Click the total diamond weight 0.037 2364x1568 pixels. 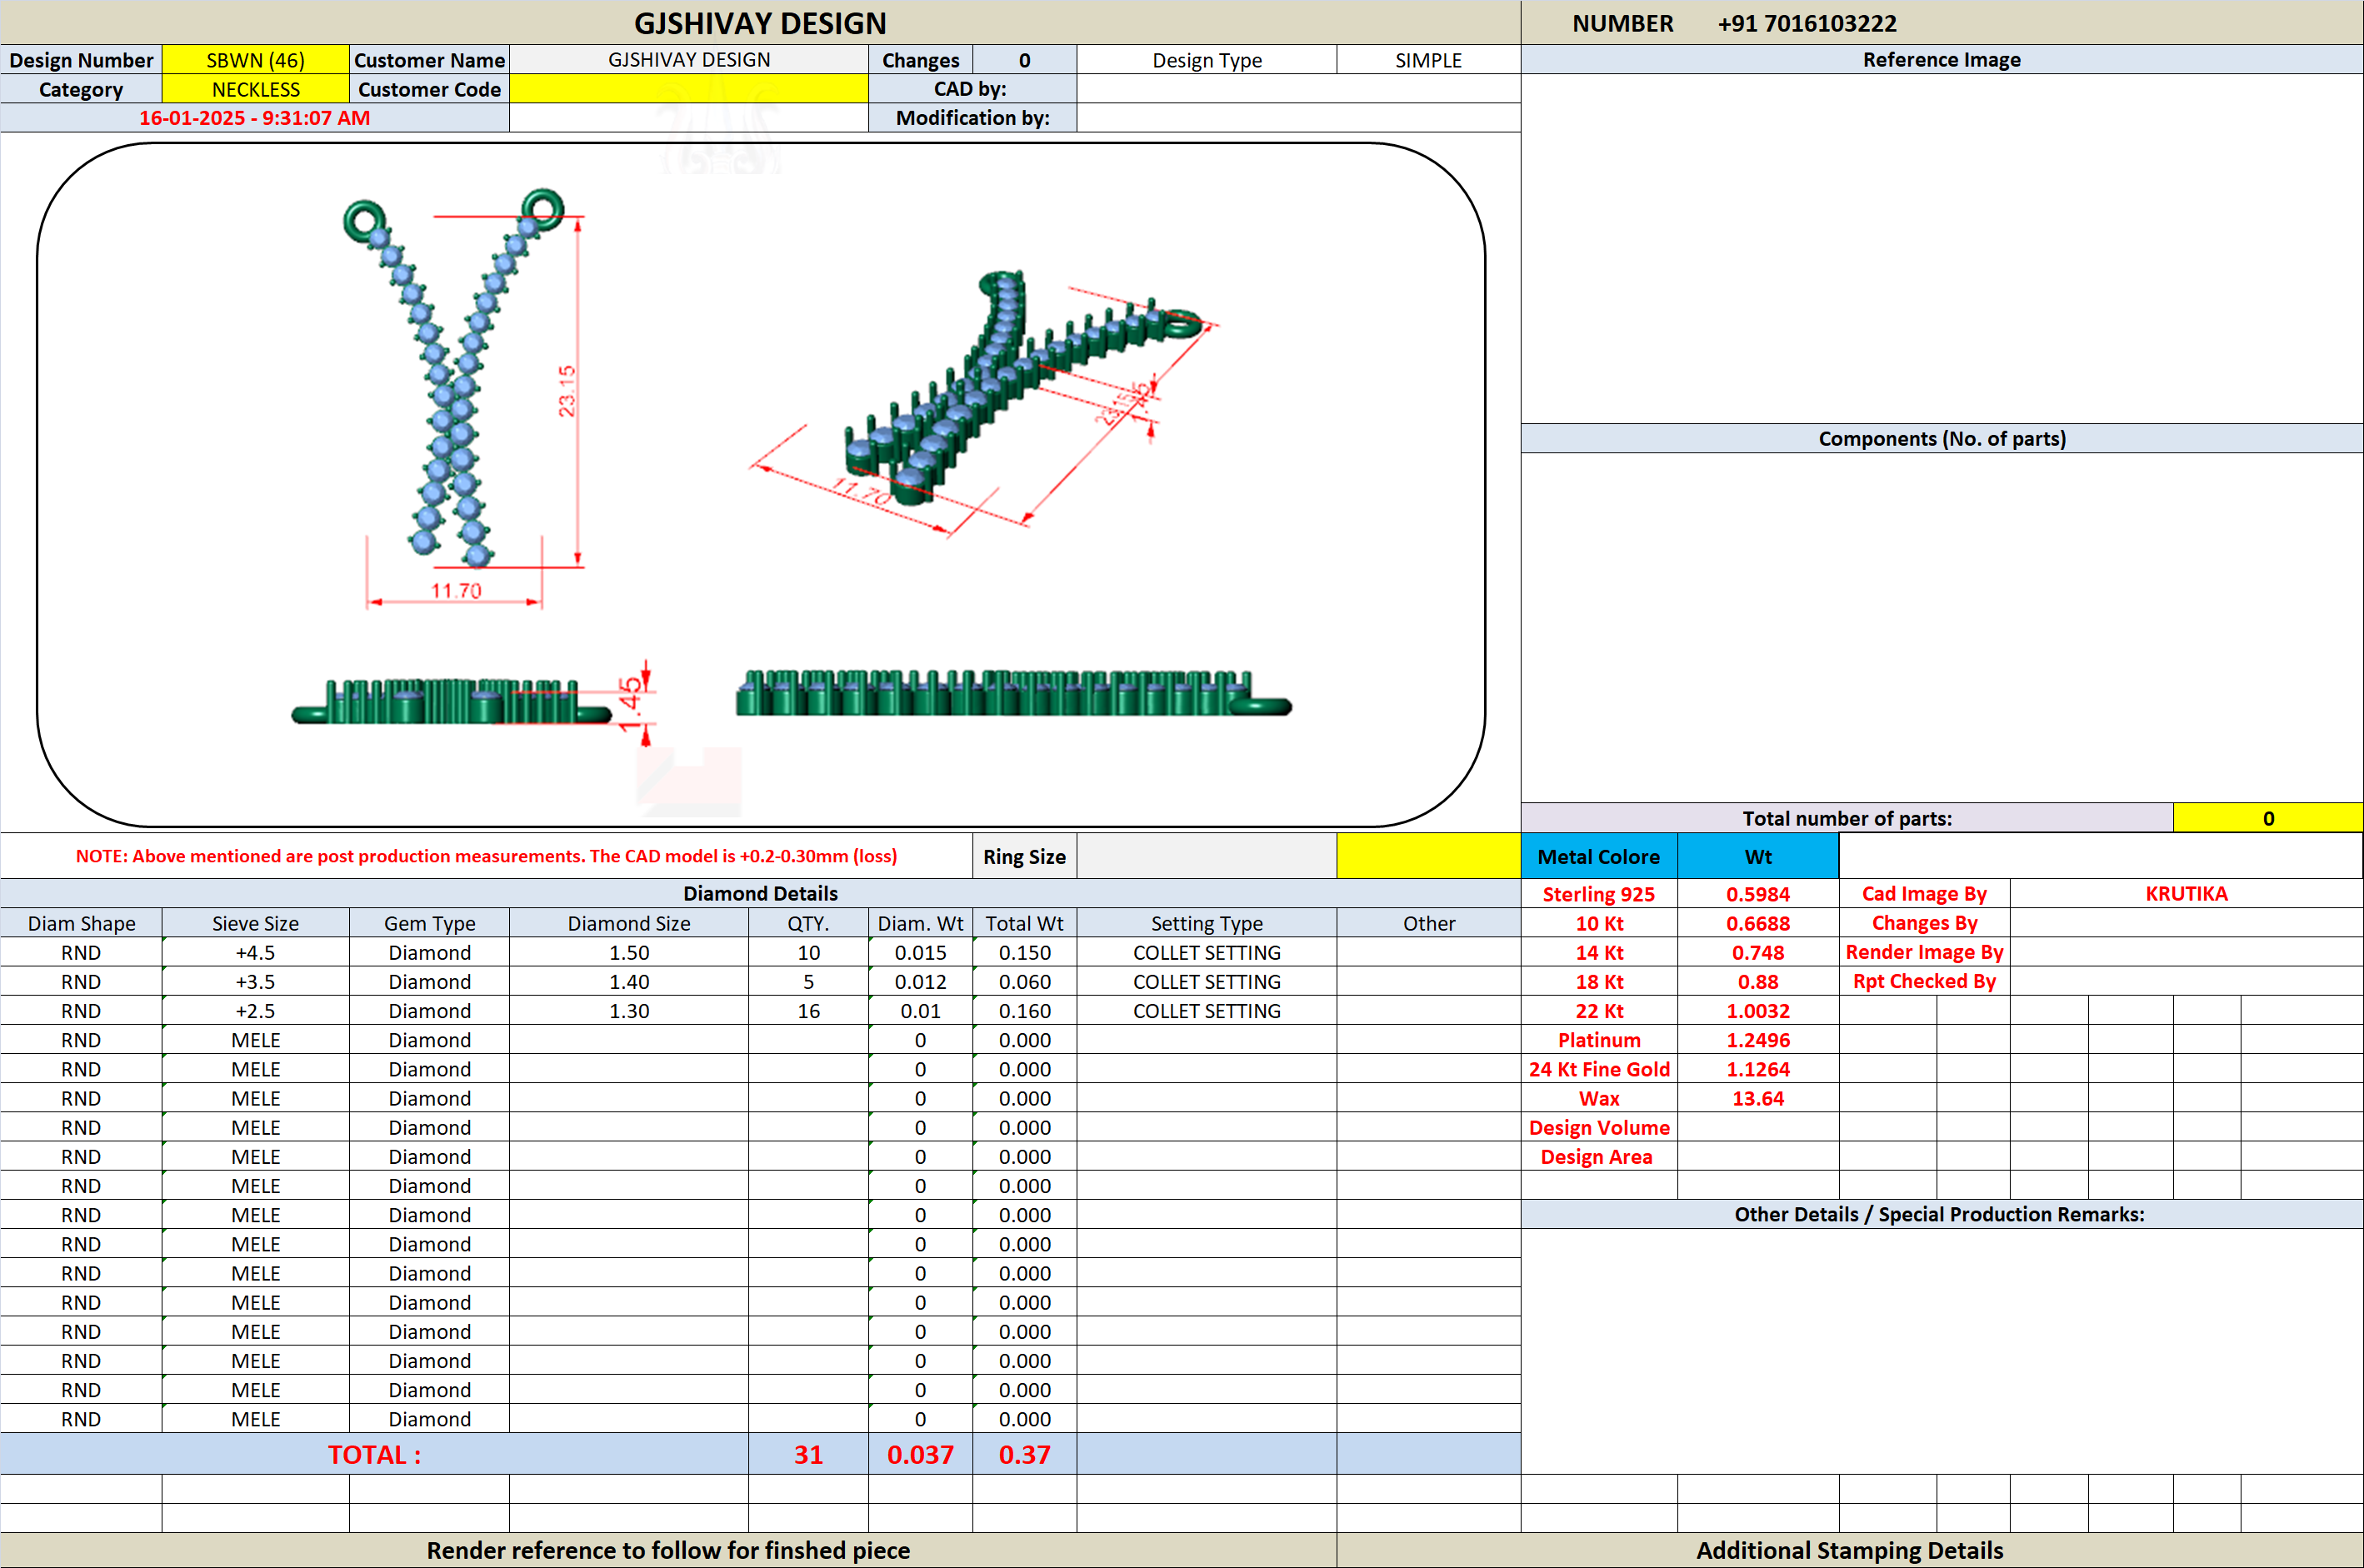pos(920,1454)
